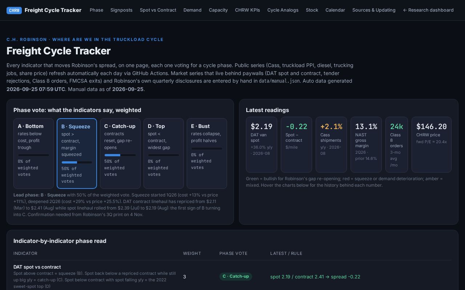This screenshot has height=290, width=465.
Task: Go to the Phase nav section
Action: 96,10
